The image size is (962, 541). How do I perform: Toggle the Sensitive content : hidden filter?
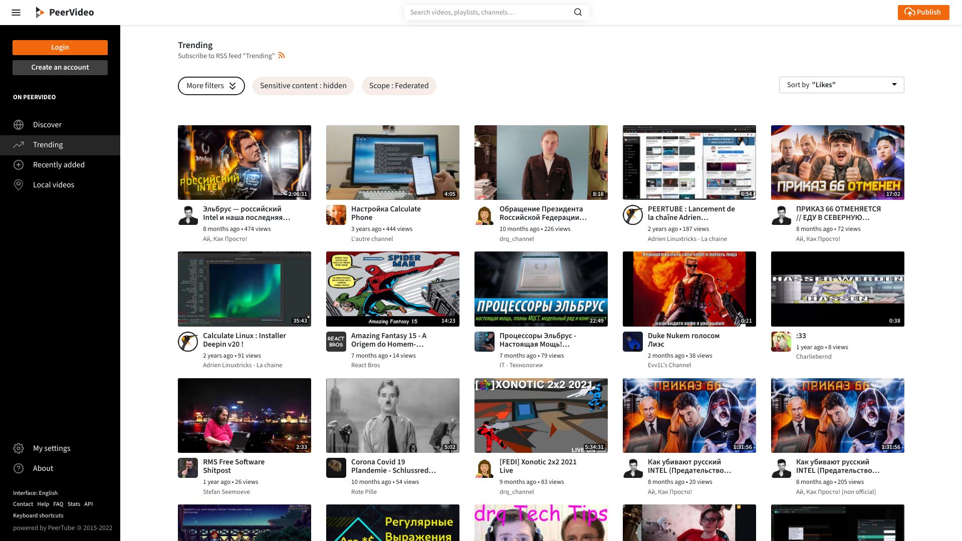click(x=303, y=86)
